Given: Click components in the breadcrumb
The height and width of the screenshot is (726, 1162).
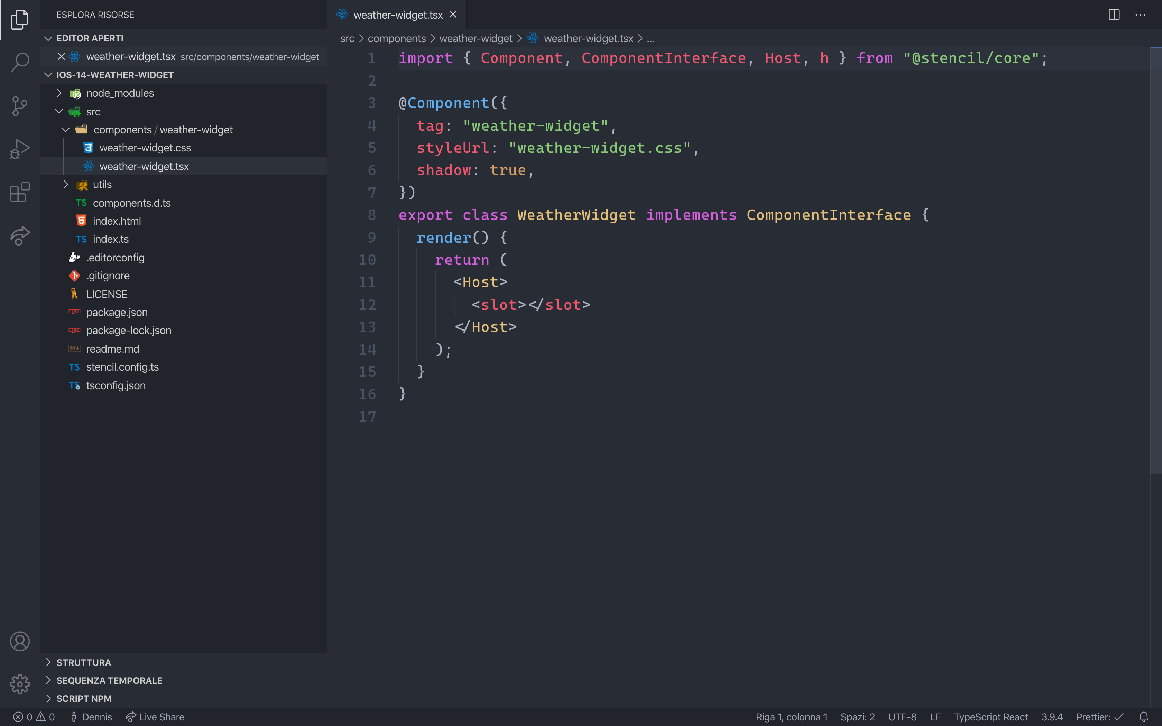Looking at the screenshot, I should (x=397, y=38).
